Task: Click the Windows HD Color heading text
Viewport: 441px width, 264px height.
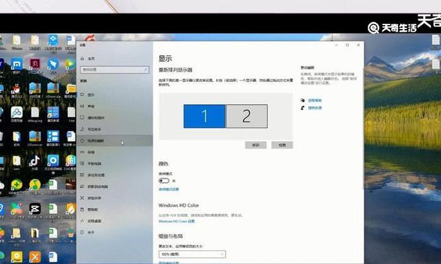Action: tap(179, 205)
